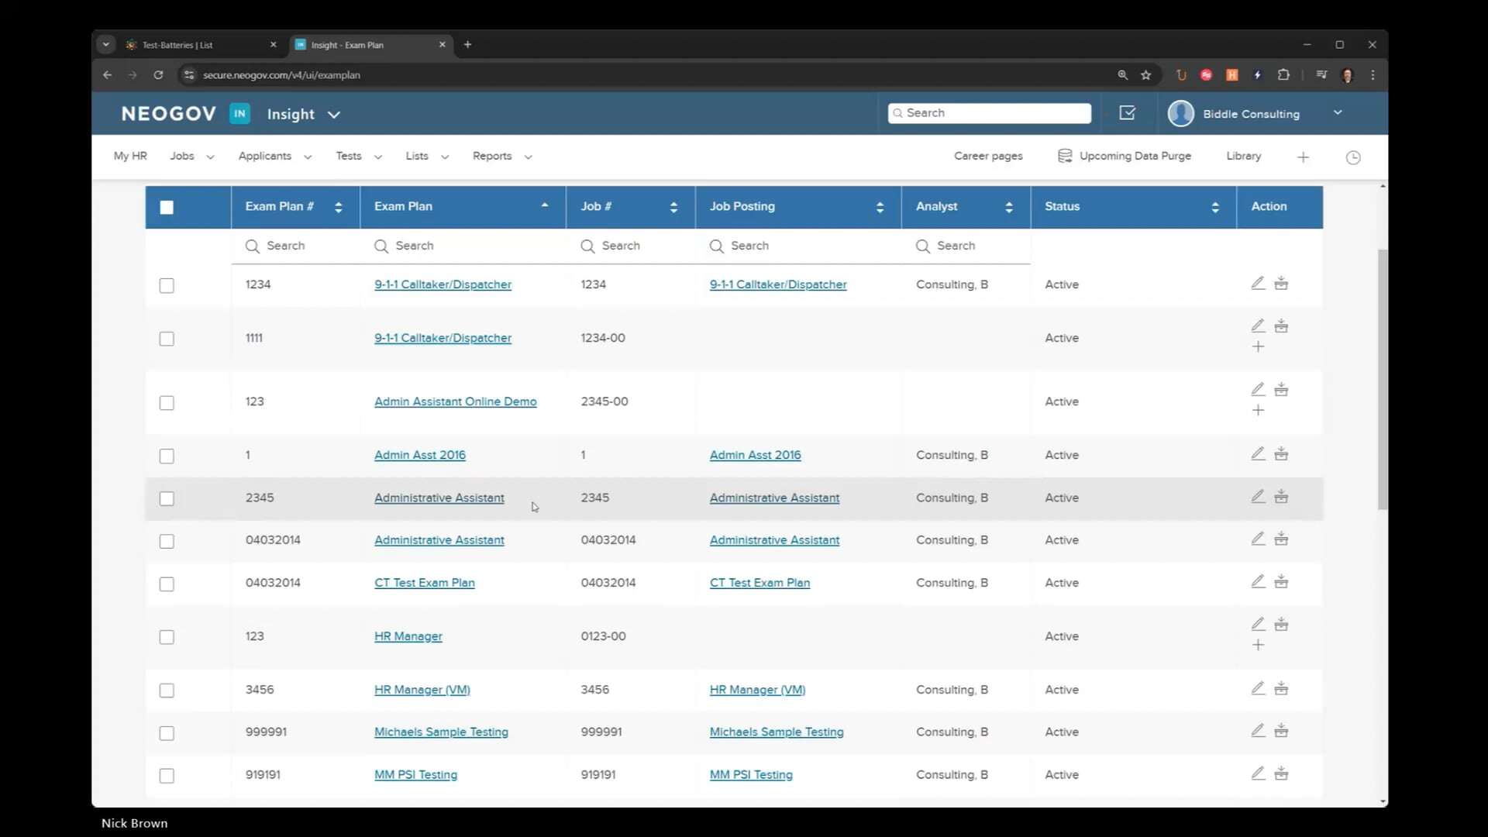Click edit pencil icon for exam plan 1234
Image resolution: width=1488 pixels, height=837 pixels.
1258,283
